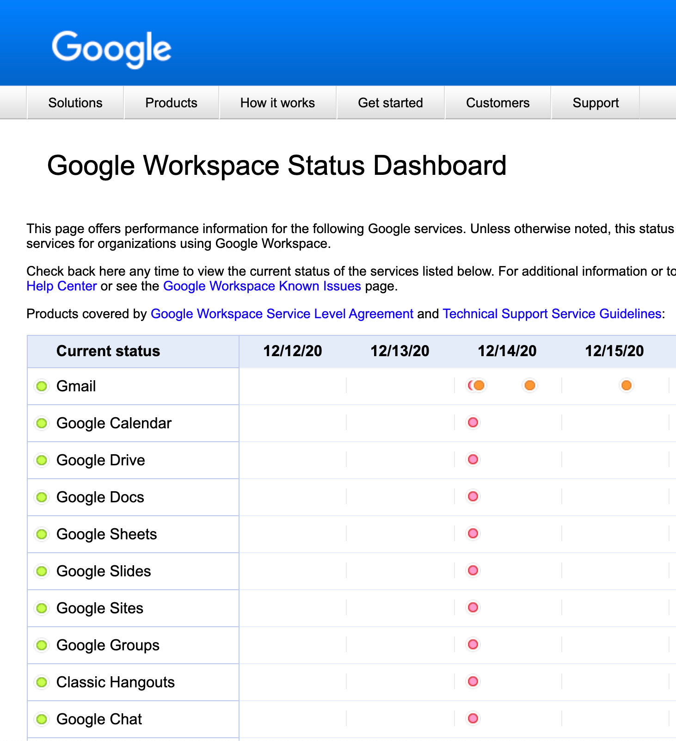Viewport: 676px width, 741px height.
Task: Open the red outage dot in Google Slides row
Action: pyautogui.click(x=473, y=570)
